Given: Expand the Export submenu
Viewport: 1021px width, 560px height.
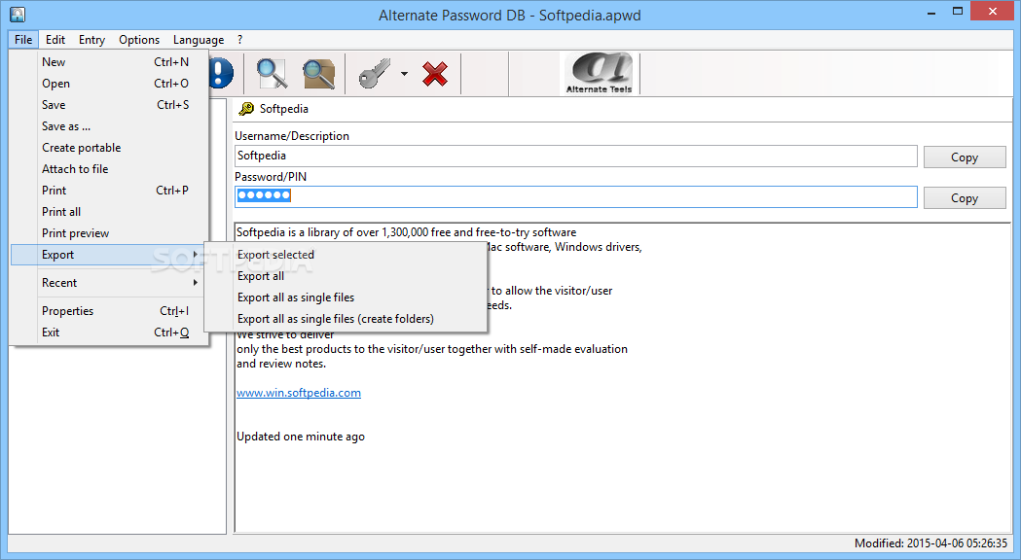Looking at the screenshot, I should (x=107, y=255).
